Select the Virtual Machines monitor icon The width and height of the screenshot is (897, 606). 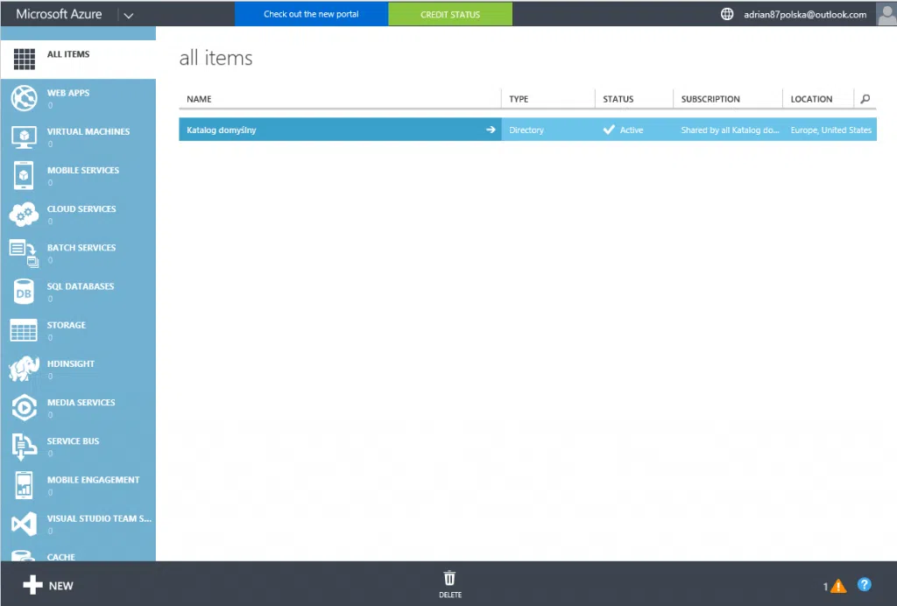pyautogui.click(x=24, y=137)
